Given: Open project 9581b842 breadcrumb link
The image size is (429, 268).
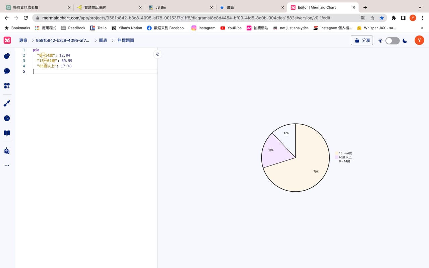Looking at the screenshot, I should (x=63, y=41).
